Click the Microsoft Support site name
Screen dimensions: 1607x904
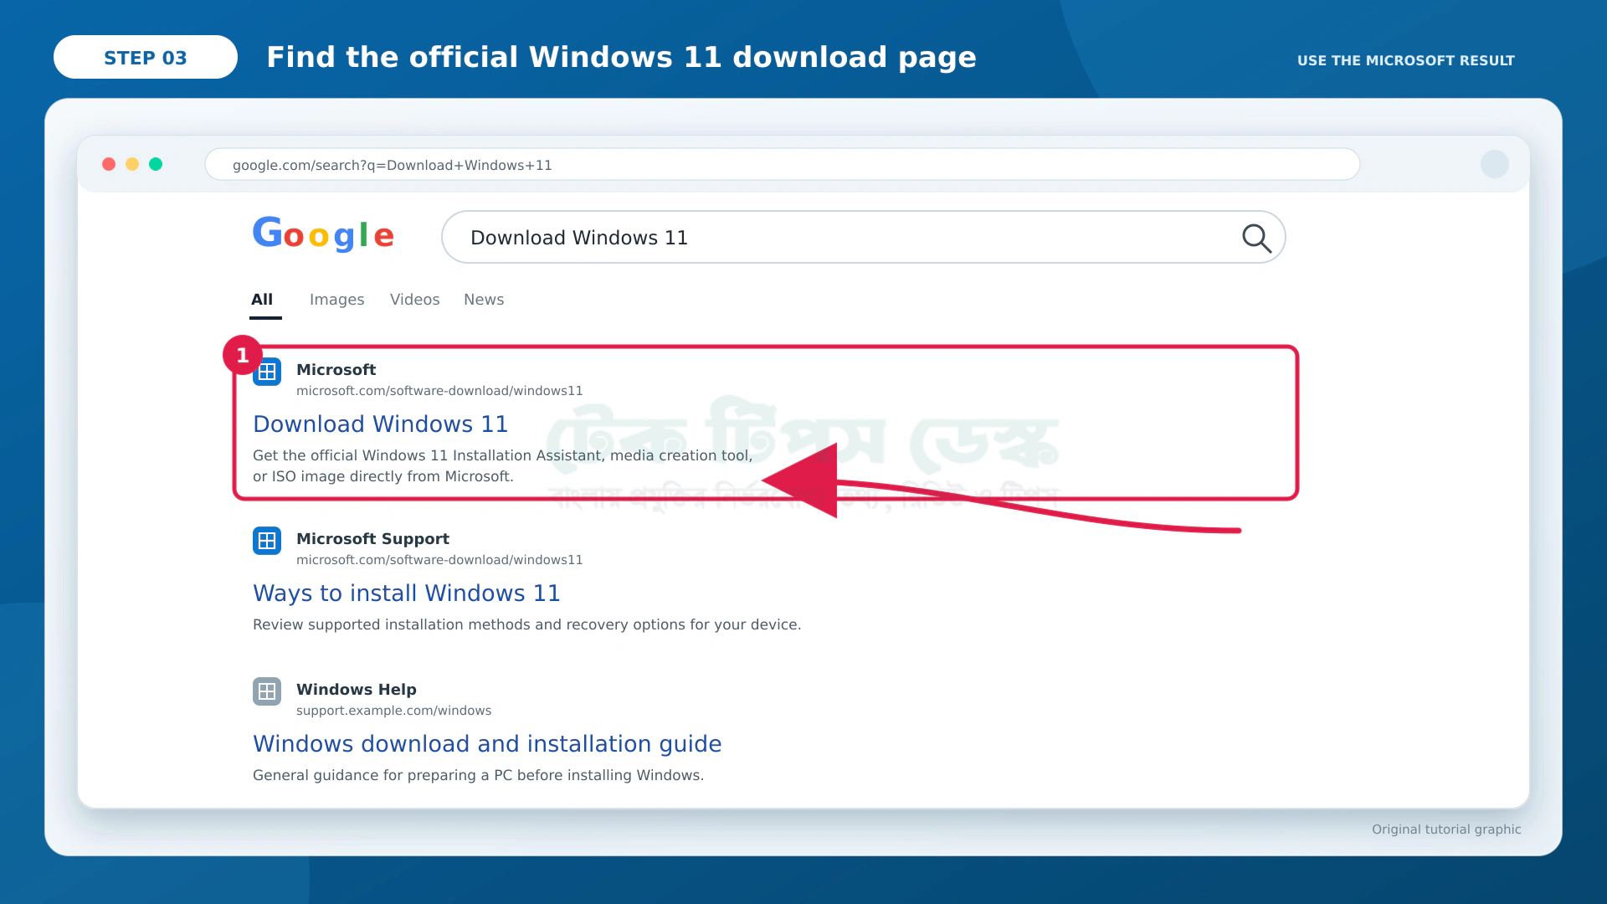[372, 539]
